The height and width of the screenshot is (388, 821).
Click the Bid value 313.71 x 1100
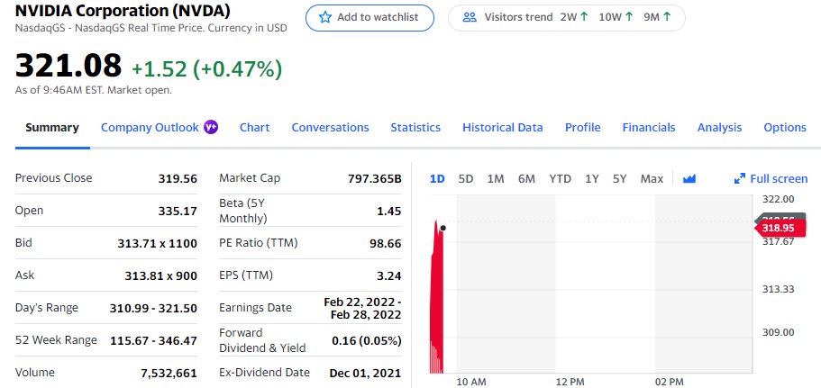157,244
